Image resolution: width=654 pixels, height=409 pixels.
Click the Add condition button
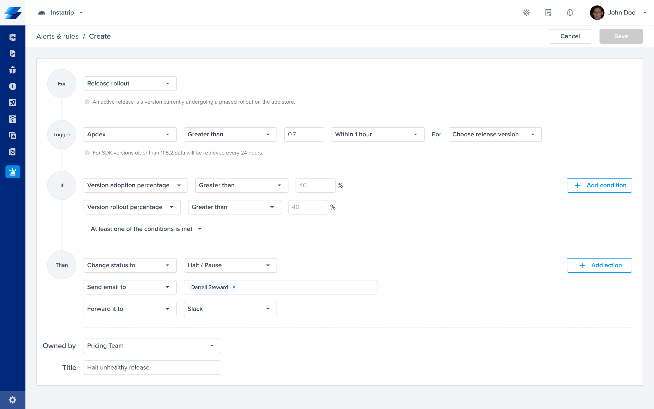point(599,185)
